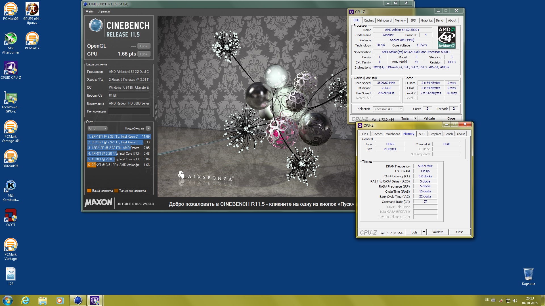Open the Файл menu in Cinebench
Viewport: 545px width, 306px height.
click(89, 11)
